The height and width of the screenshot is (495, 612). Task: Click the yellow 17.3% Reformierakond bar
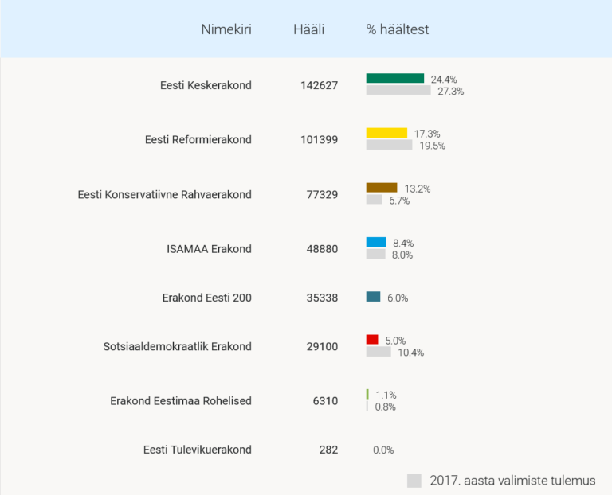pos(386,133)
